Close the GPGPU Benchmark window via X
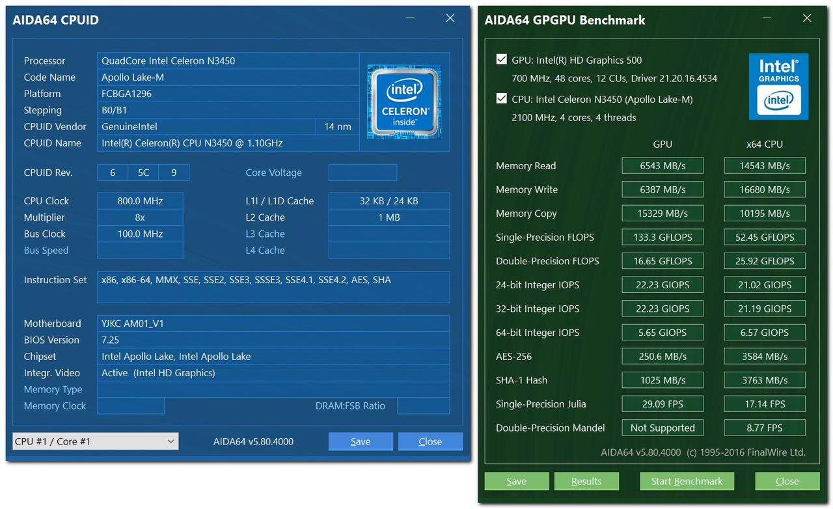Viewport: 833px width, 509px height. (x=807, y=18)
